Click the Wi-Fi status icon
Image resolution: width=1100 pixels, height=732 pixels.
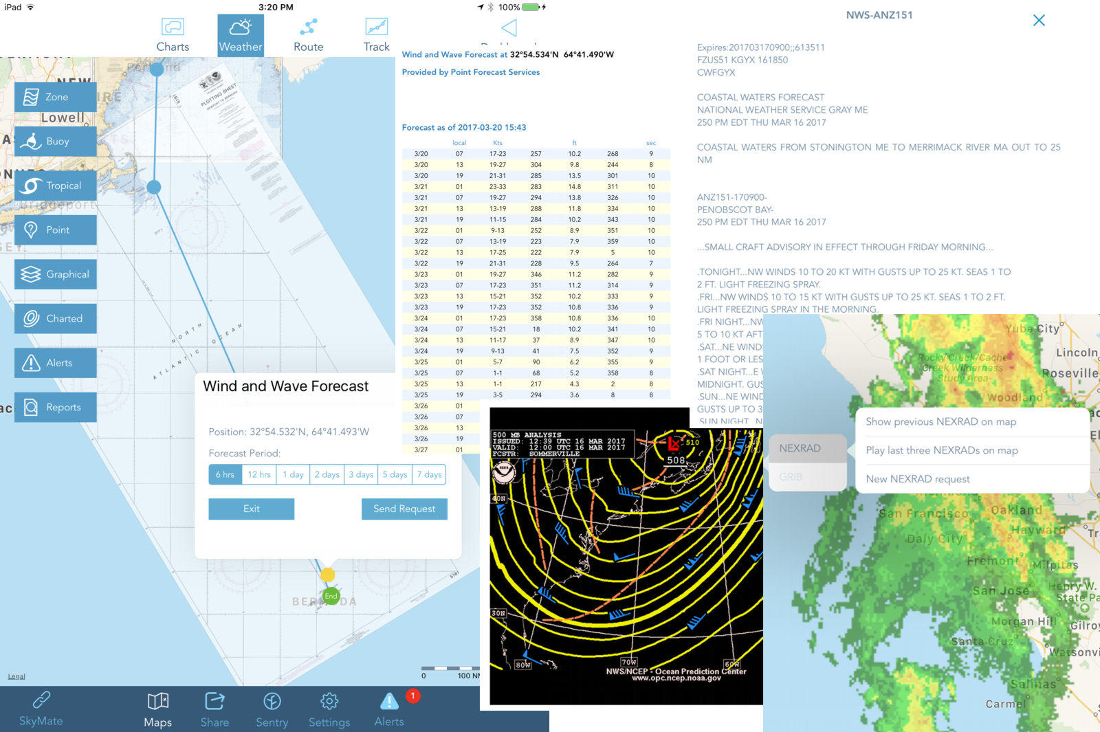(30, 7)
